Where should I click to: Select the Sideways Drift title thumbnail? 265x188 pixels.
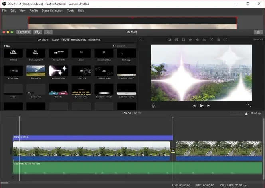tap(36, 53)
